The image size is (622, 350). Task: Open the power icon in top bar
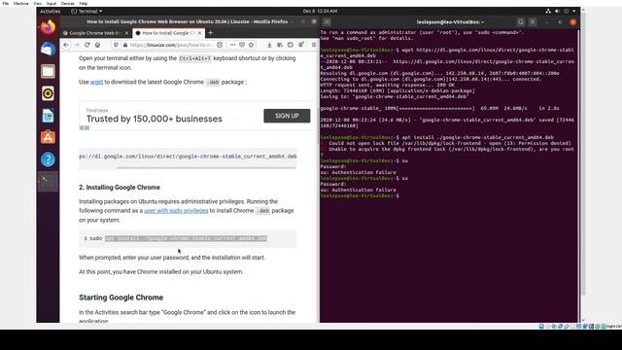tap(567, 11)
